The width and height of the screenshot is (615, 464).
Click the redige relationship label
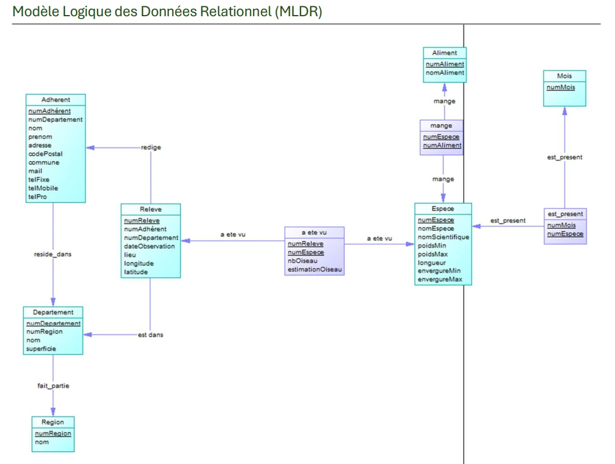(151, 147)
